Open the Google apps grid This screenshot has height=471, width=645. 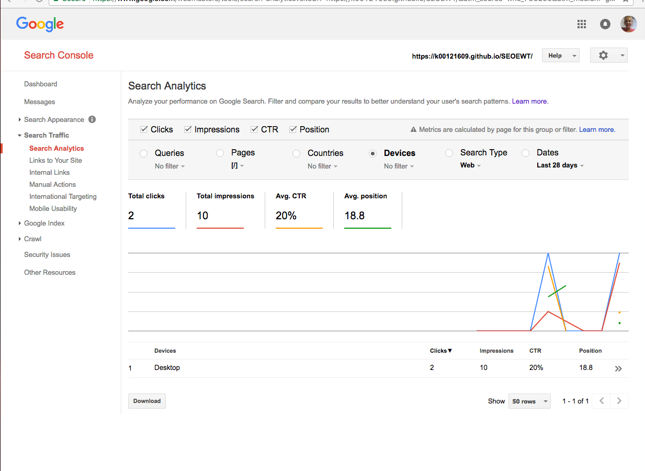pyautogui.click(x=581, y=24)
